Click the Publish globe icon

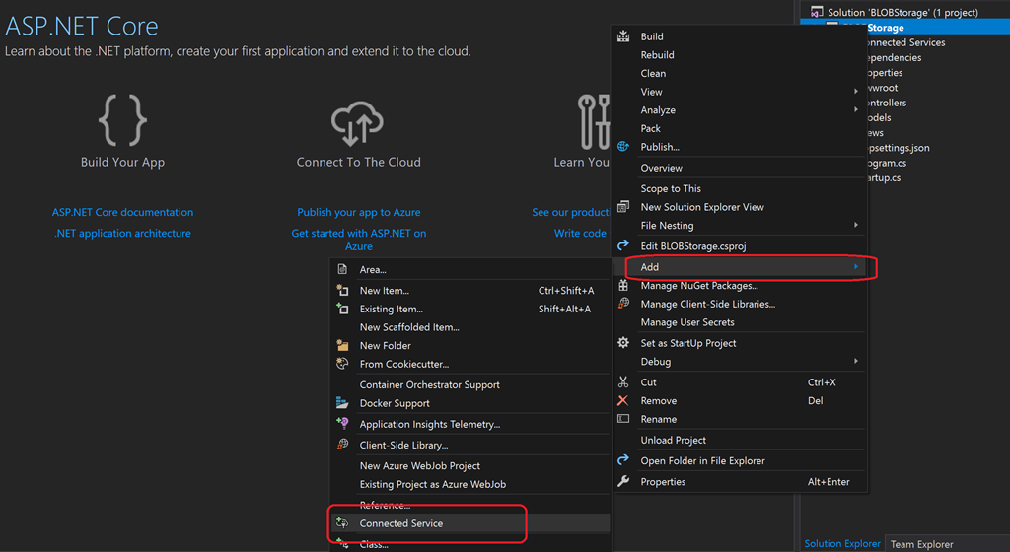click(x=623, y=147)
